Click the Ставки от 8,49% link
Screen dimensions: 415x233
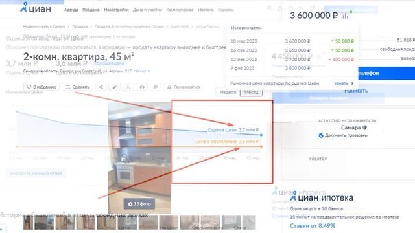pyautogui.click(x=313, y=226)
